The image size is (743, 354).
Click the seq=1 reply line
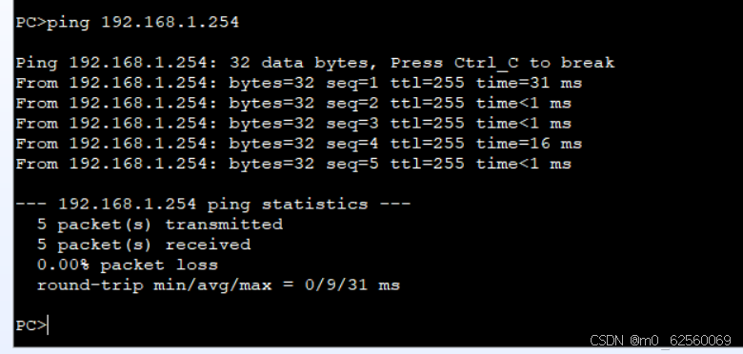tap(298, 84)
